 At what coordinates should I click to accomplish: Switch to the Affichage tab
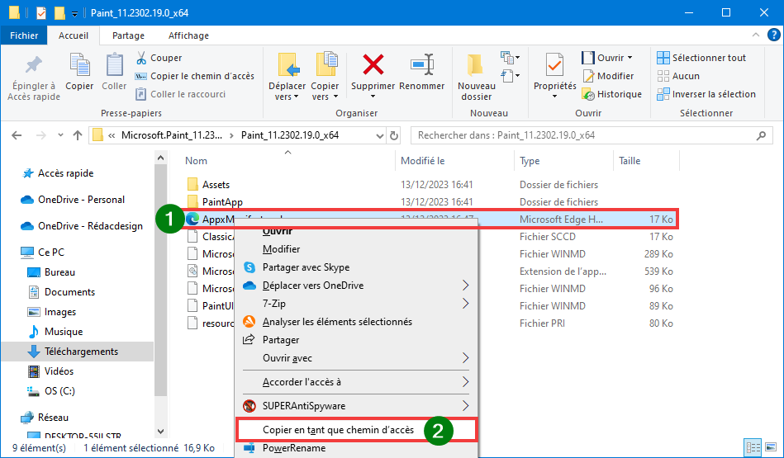(x=188, y=35)
